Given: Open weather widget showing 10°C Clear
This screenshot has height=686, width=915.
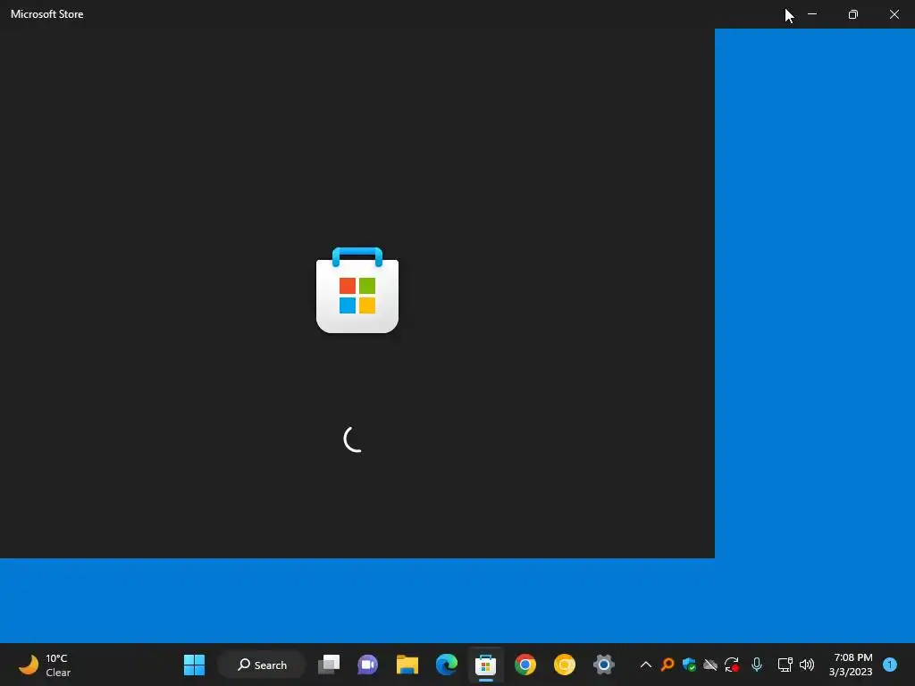Looking at the screenshot, I should click(x=45, y=665).
